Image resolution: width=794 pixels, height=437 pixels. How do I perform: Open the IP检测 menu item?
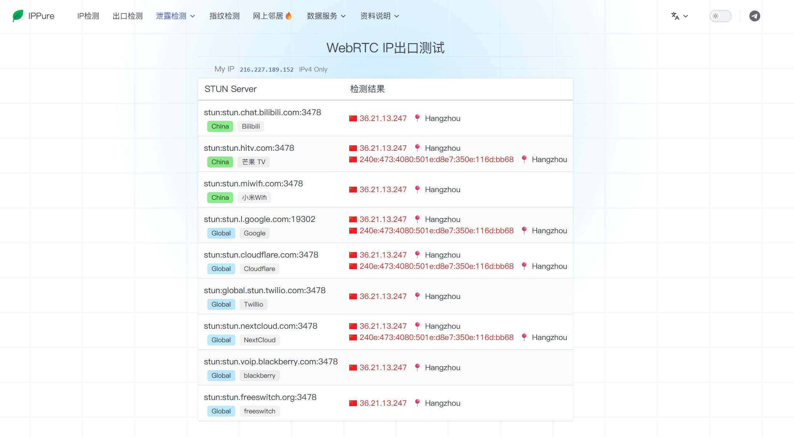tap(88, 16)
